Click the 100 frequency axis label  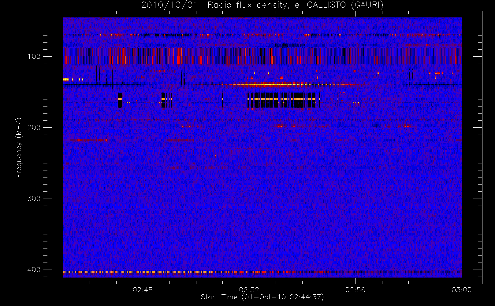[34, 57]
